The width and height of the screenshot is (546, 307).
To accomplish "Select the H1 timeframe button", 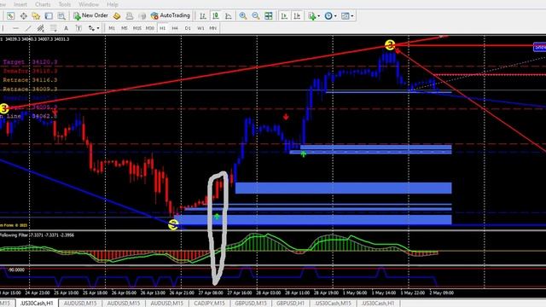I will coord(162,28).
